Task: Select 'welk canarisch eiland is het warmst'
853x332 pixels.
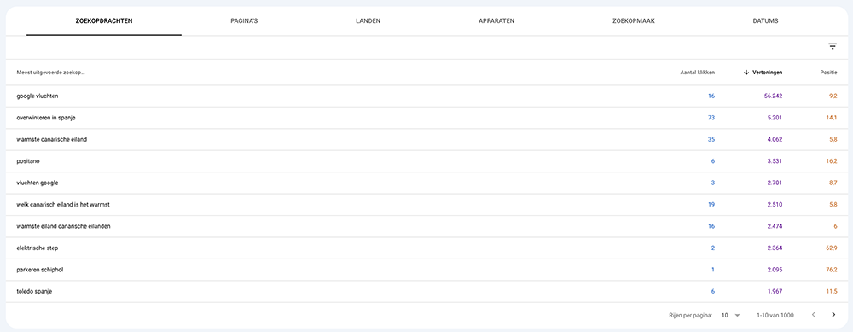Action: coord(63,205)
